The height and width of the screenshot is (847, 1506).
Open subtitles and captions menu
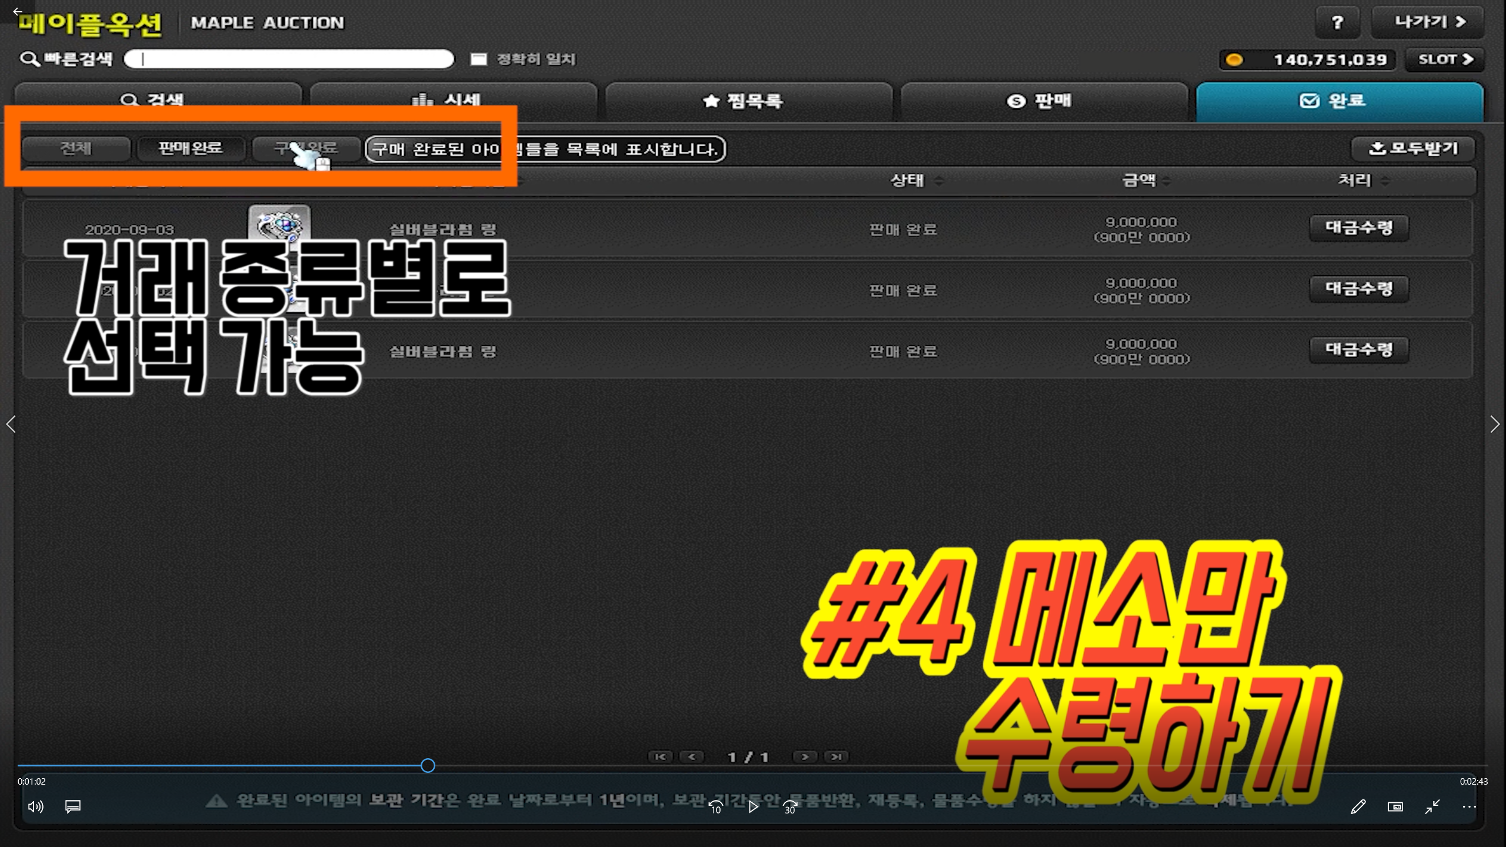point(72,806)
